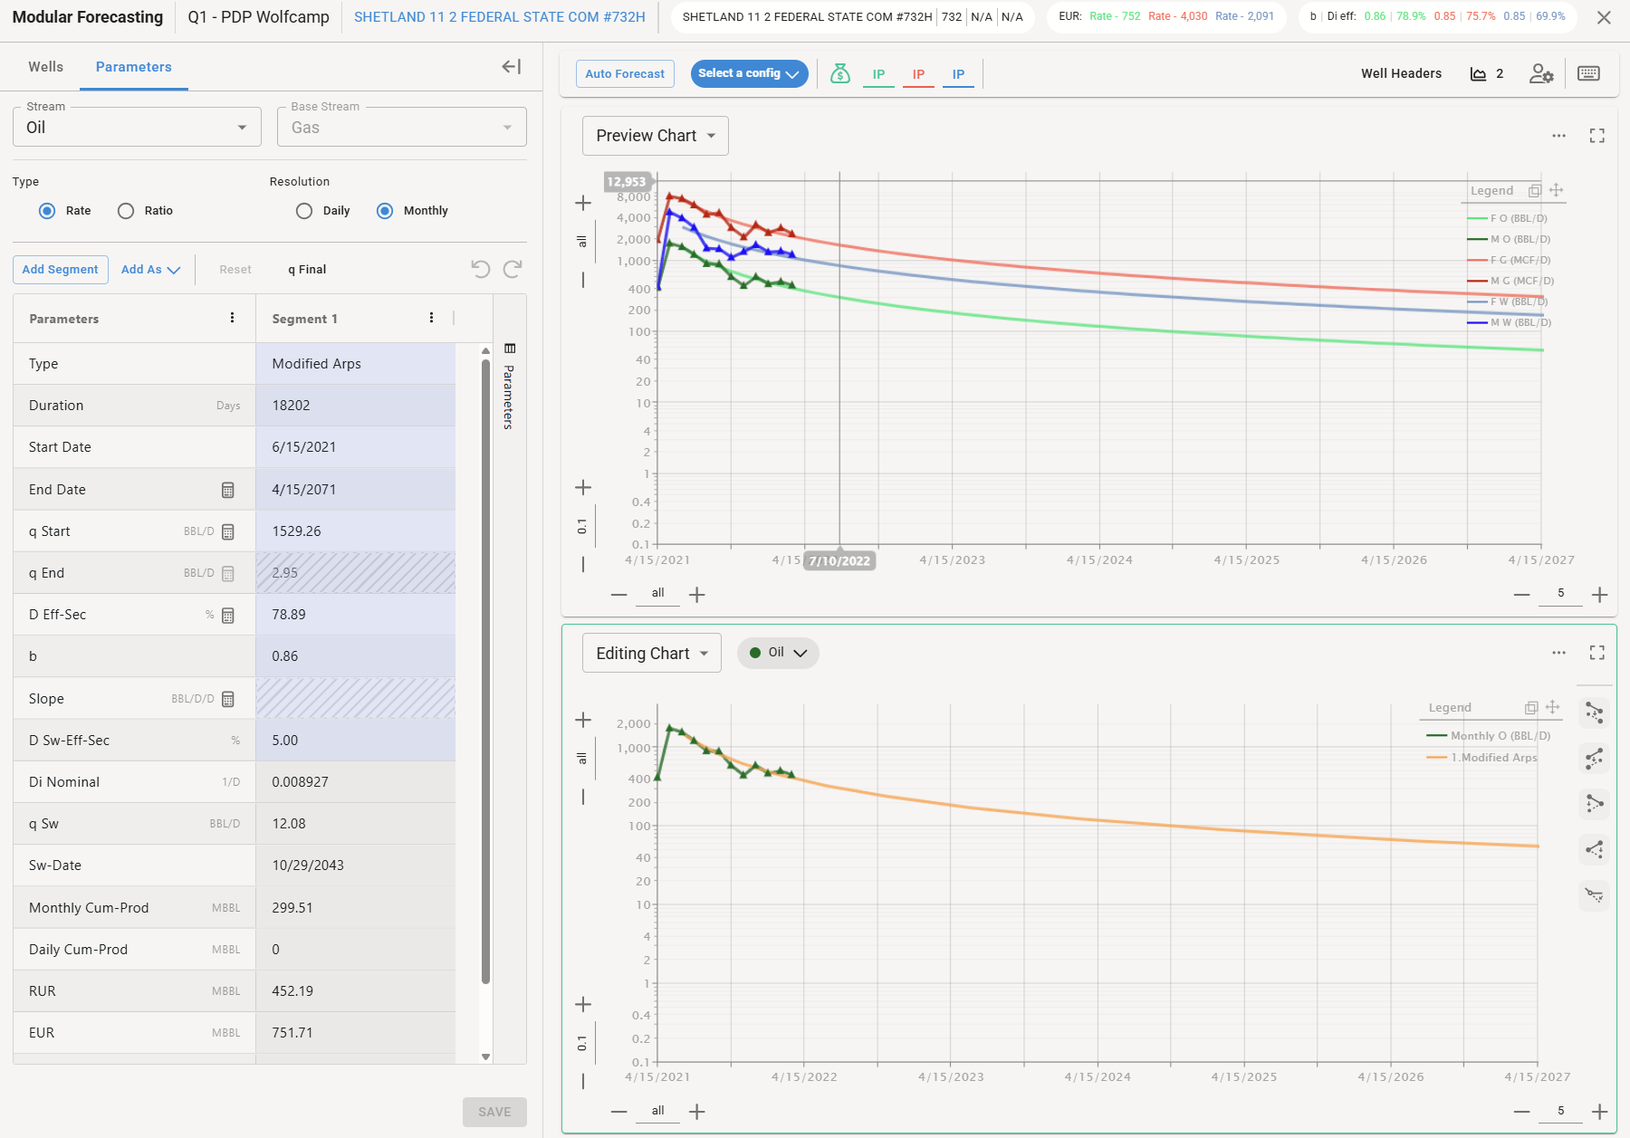
Task: Open the keyboard shortcuts icon
Action: point(1588,73)
